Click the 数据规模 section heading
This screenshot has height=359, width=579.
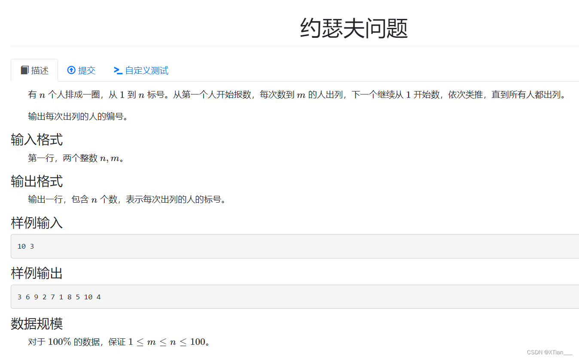point(37,324)
